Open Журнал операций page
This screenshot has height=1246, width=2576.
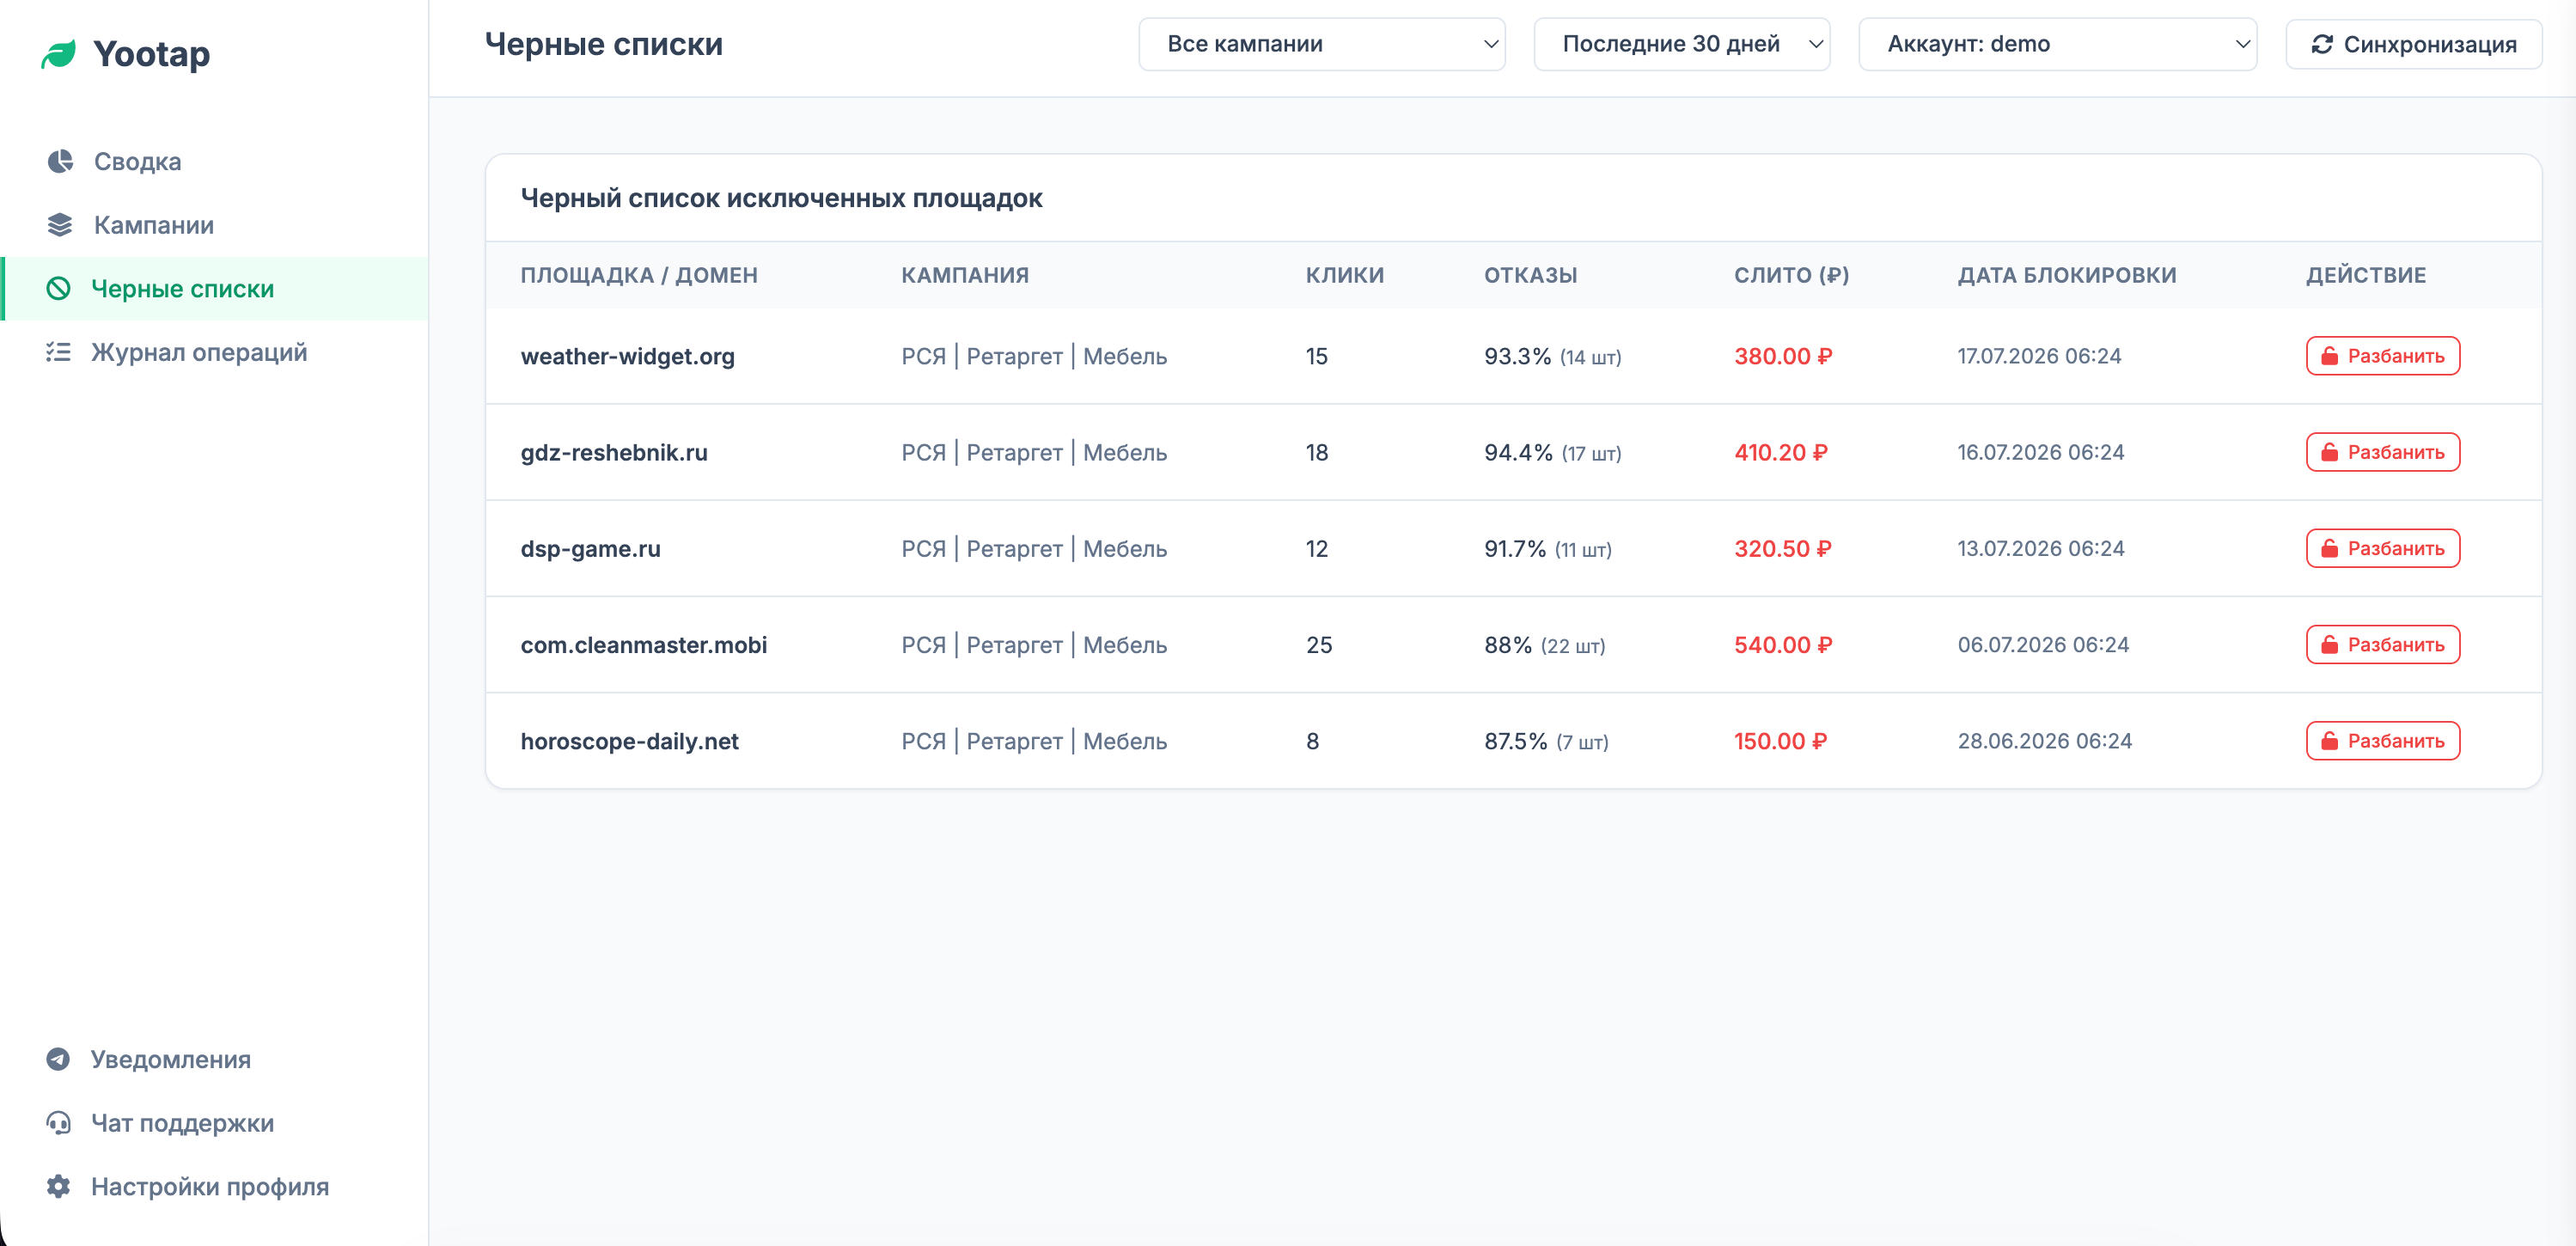pyautogui.click(x=214, y=352)
